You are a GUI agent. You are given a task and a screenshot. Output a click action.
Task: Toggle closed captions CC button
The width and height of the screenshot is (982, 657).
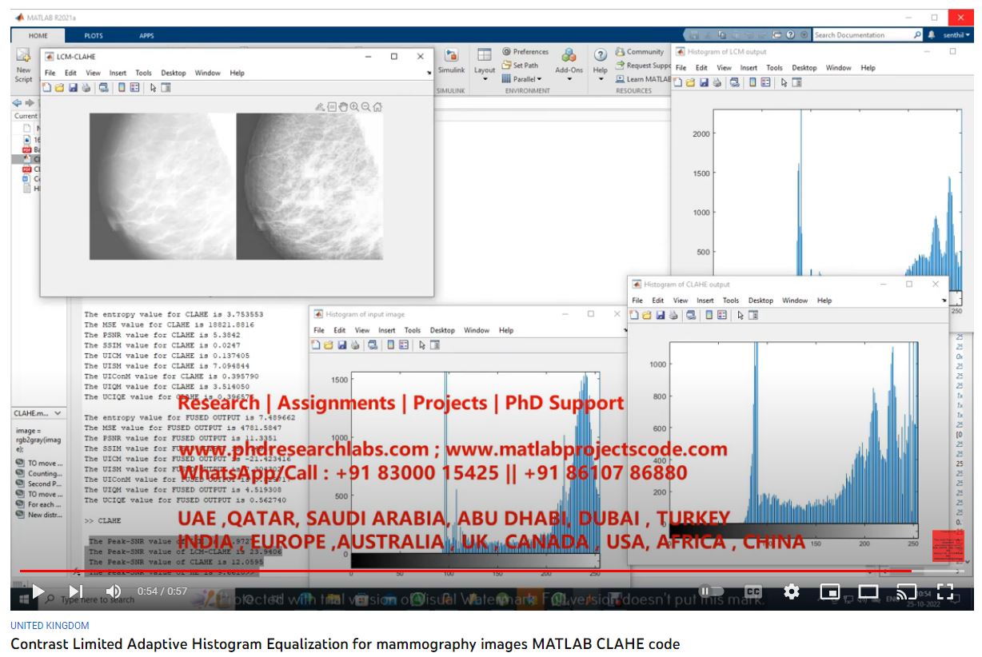752,591
